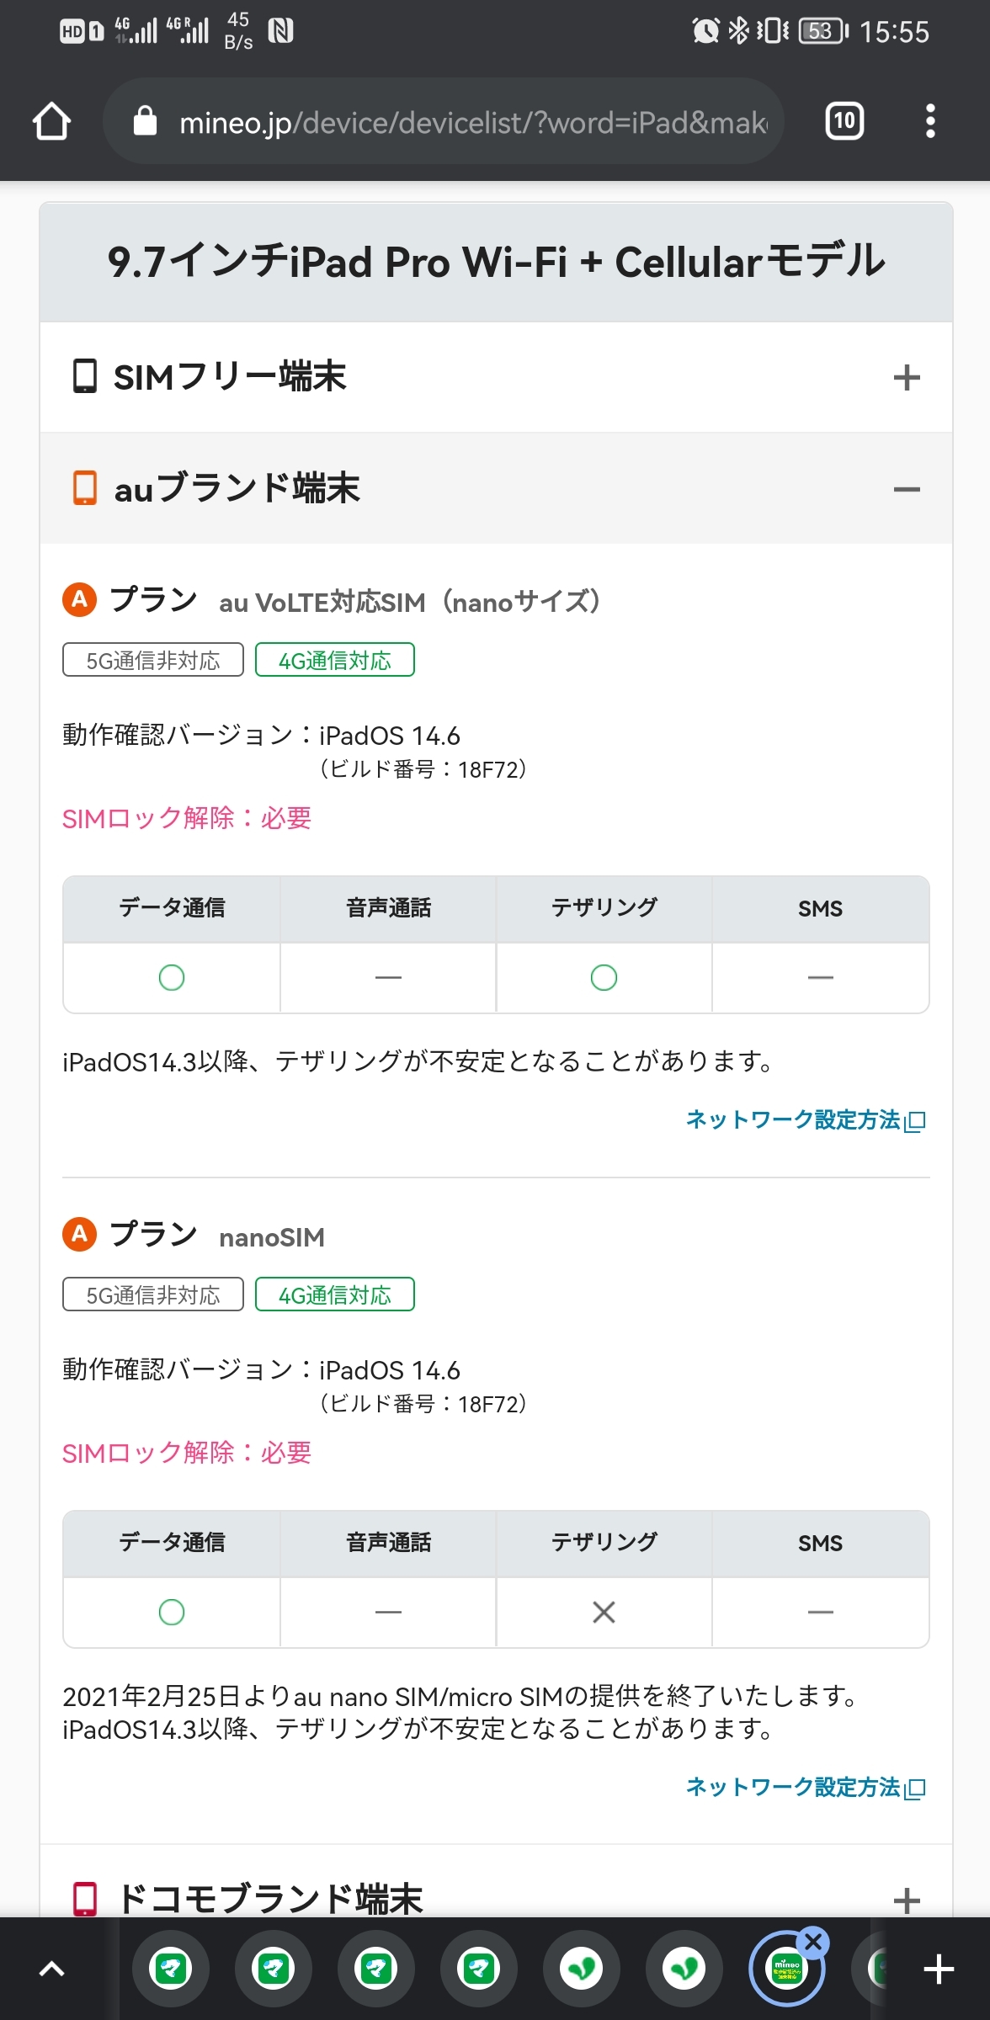Expand the SIMフリー端末 section
The width and height of the screenshot is (990, 2020).
point(906,377)
